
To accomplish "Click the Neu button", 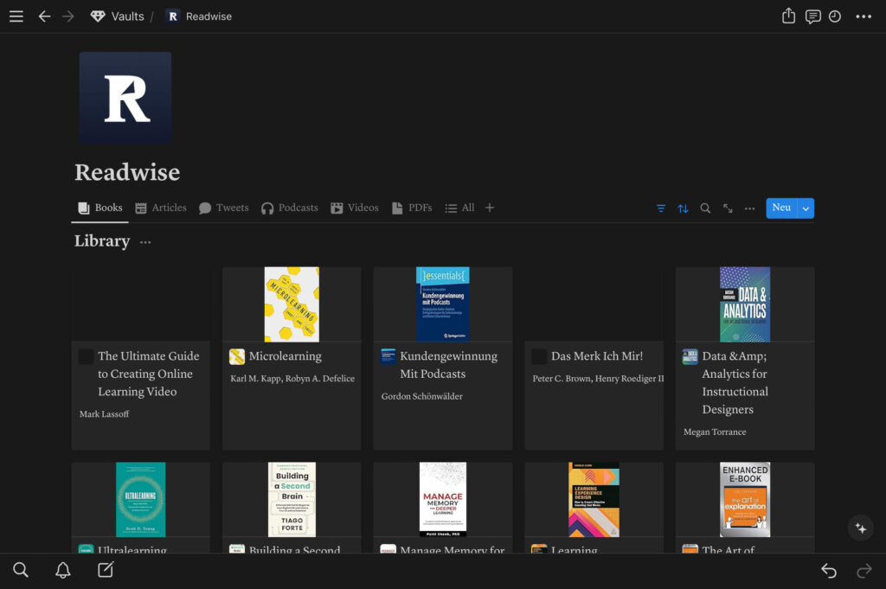I will point(780,208).
